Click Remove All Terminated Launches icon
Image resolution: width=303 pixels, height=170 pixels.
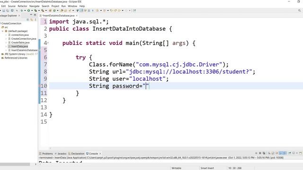pos(264,153)
